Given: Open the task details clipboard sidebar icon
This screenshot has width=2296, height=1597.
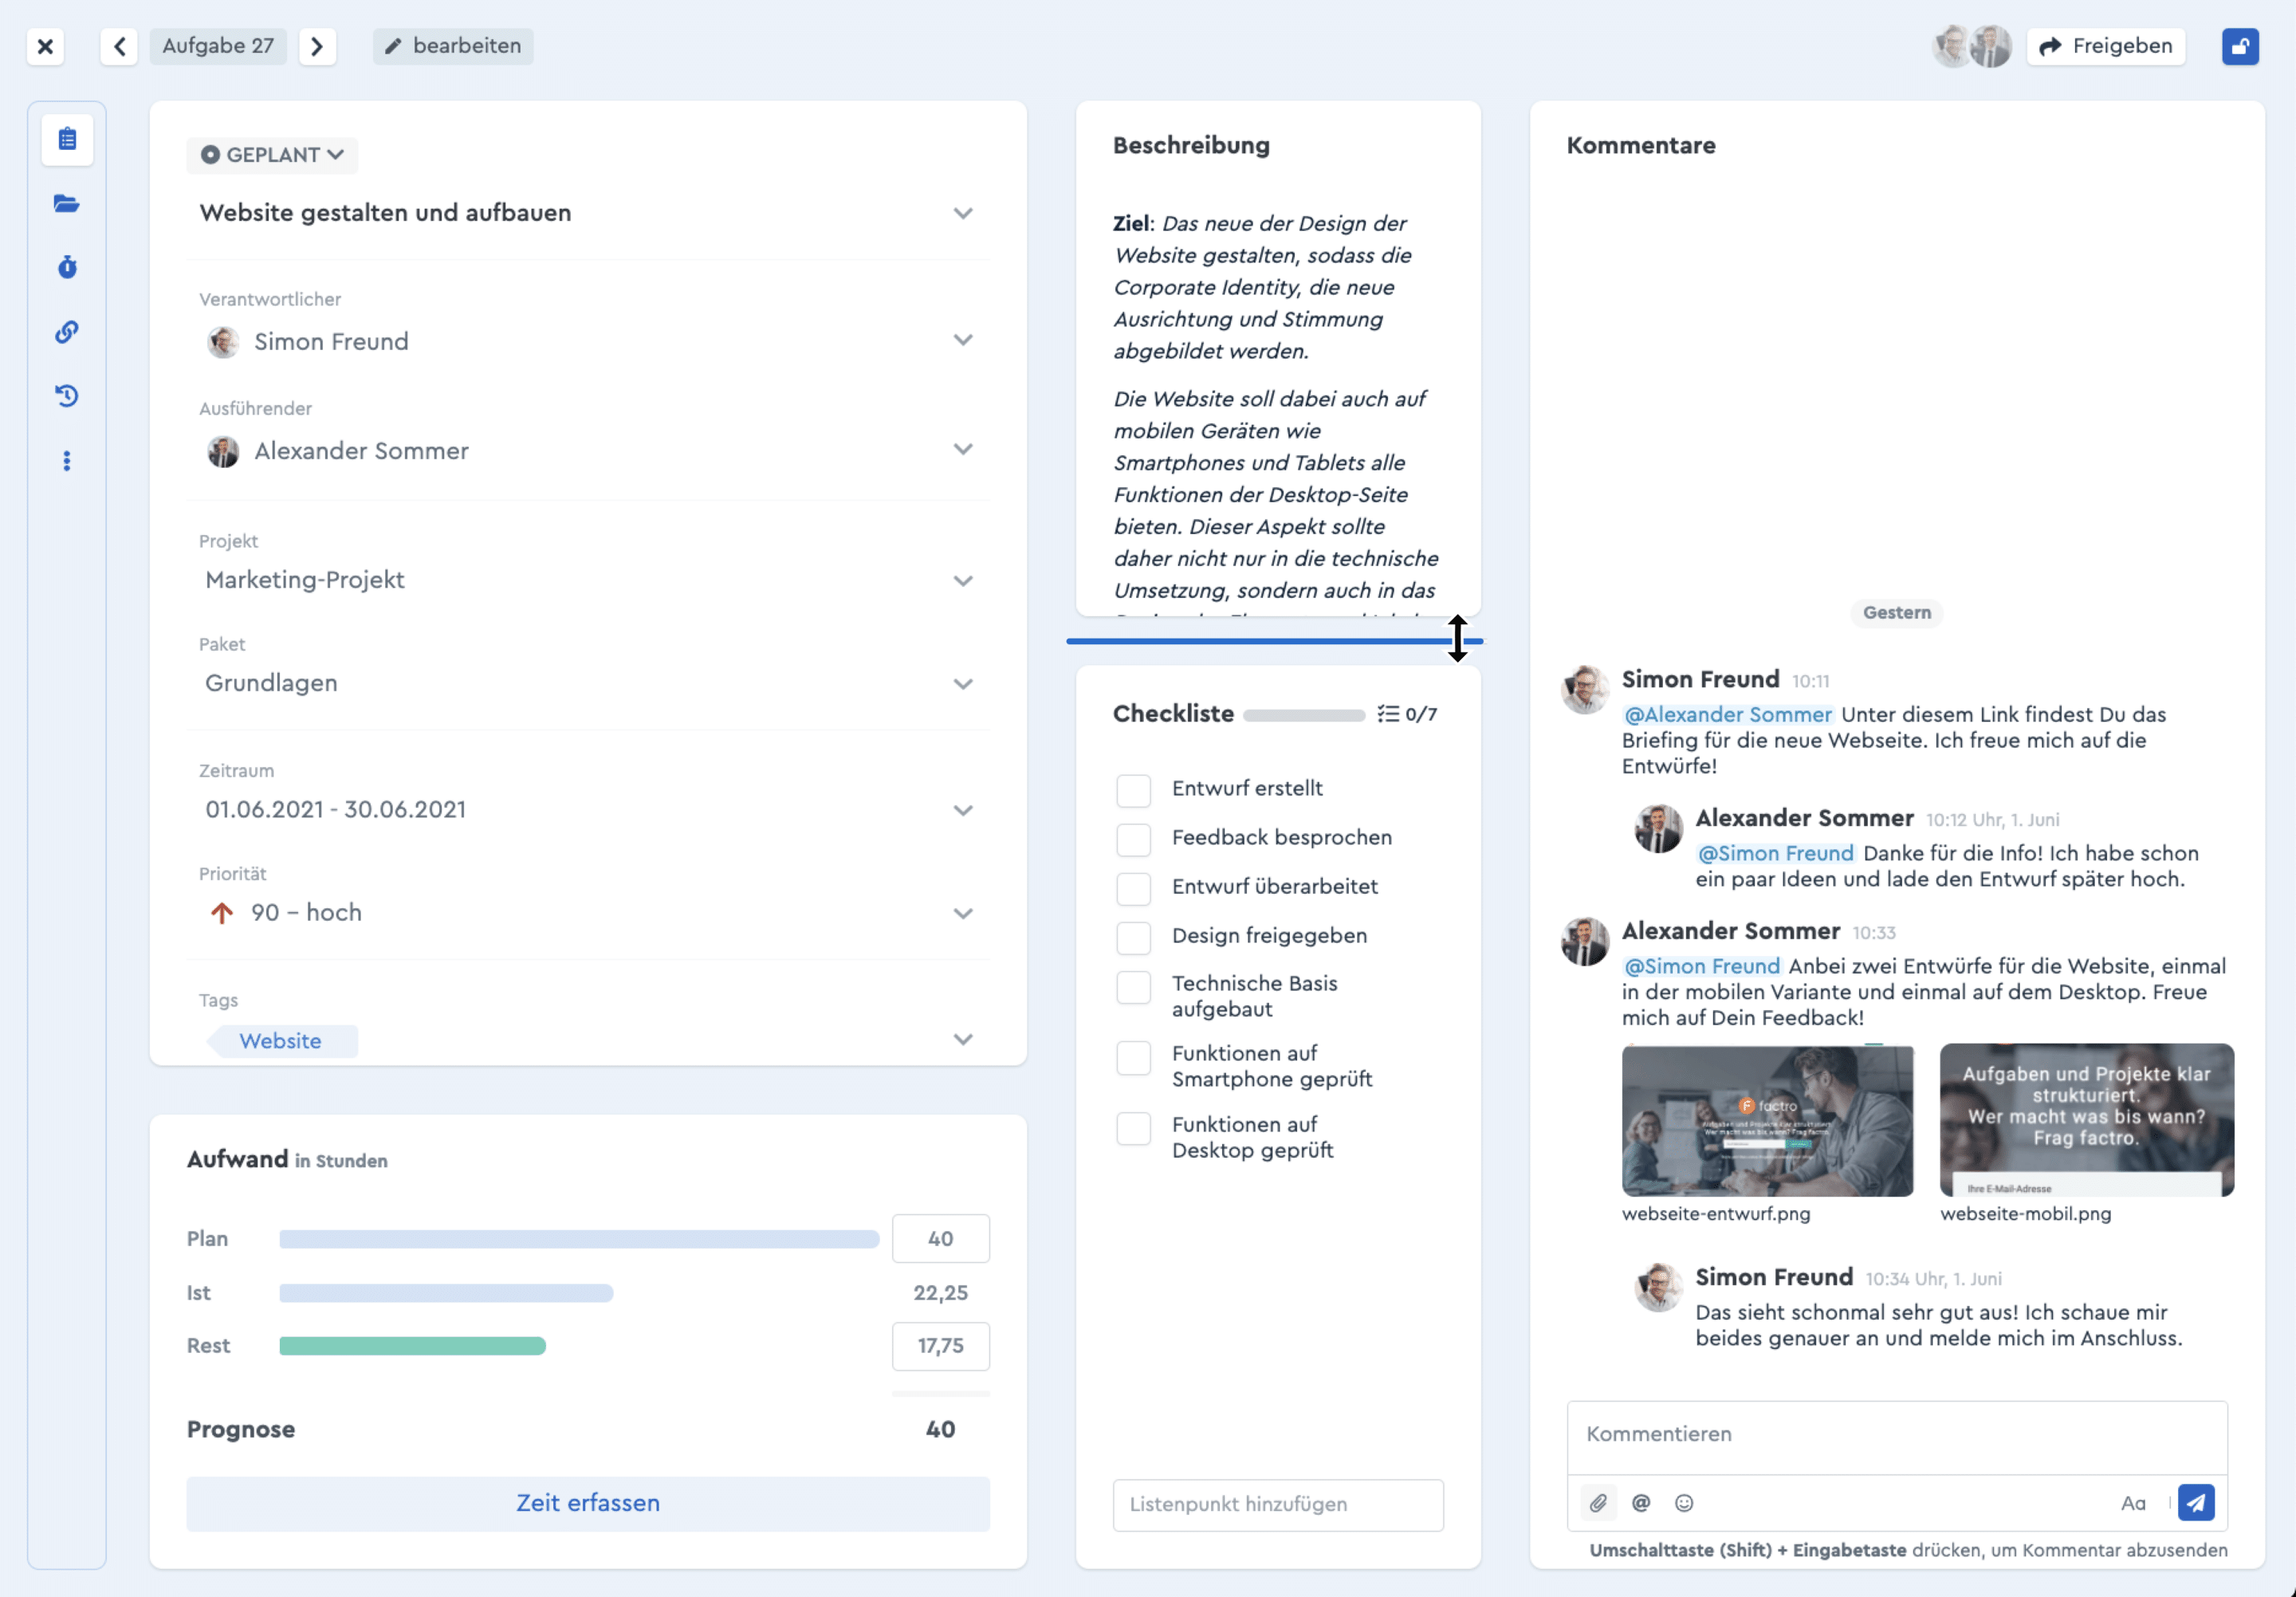Looking at the screenshot, I should pyautogui.click(x=67, y=139).
